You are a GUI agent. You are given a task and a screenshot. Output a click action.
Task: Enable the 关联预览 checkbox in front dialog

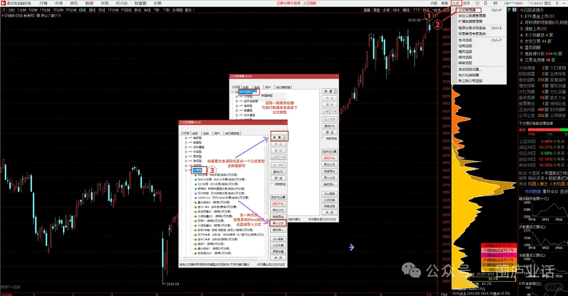(271, 184)
